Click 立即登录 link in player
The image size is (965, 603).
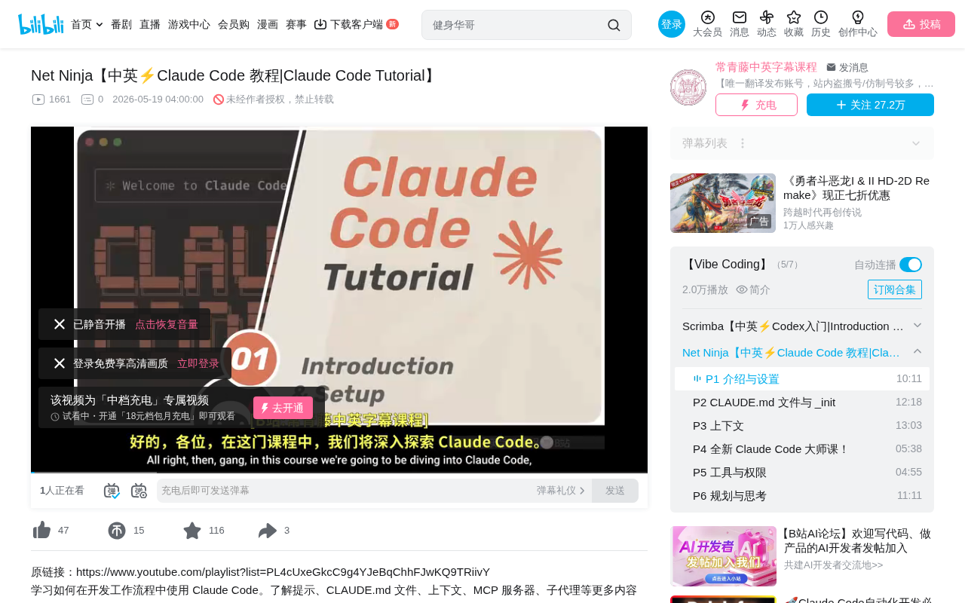click(x=198, y=363)
